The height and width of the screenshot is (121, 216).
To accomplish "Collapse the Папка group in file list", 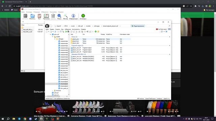I will tap(169, 37).
